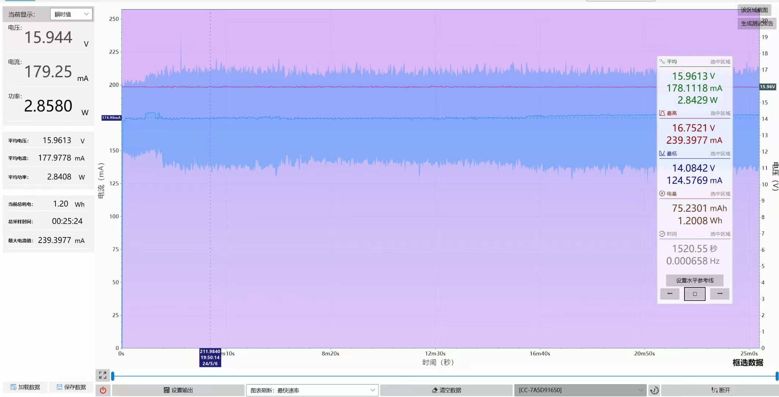Screen dimensions: 779x397
Task: Click 14.0842 V minimum voltage value
Action: pyautogui.click(x=693, y=168)
